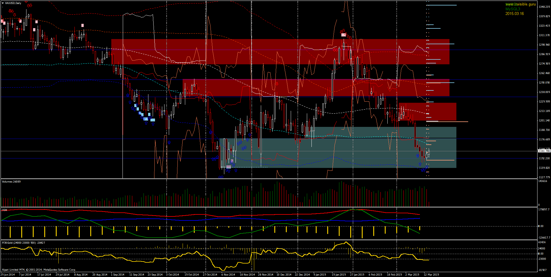This screenshot has height=277, width=551.
Task: Click the 1213.185 price axis label
Action: pyautogui.click(x=544, y=111)
